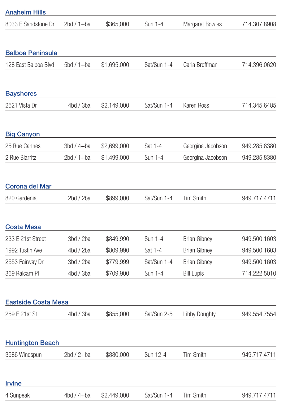The width and height of the screenshot is (286, 409).
Task: Open the Balboa Peninsula heading link
Action: tap(31, 53)
